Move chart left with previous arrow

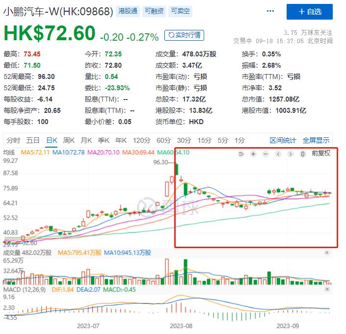coord(278,154)
